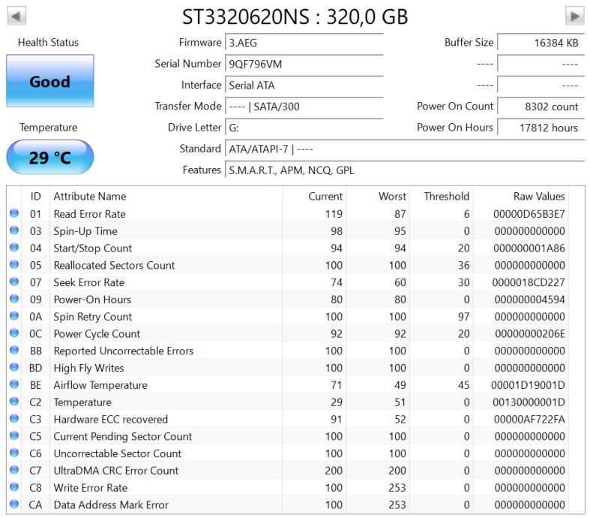Click the 29 °C temperature button

click(x=49, y=157)
